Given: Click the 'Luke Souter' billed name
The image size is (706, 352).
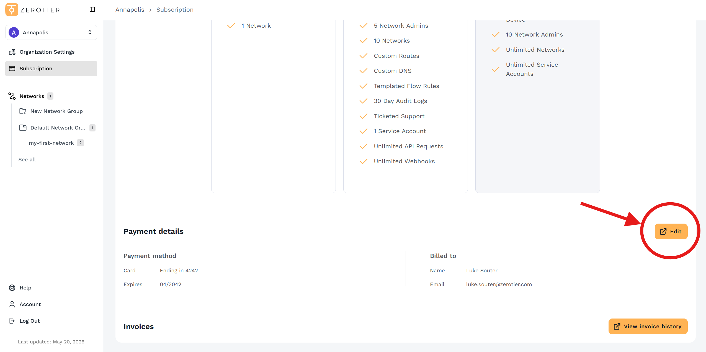Looking at the screenshot, I should 482,271.
